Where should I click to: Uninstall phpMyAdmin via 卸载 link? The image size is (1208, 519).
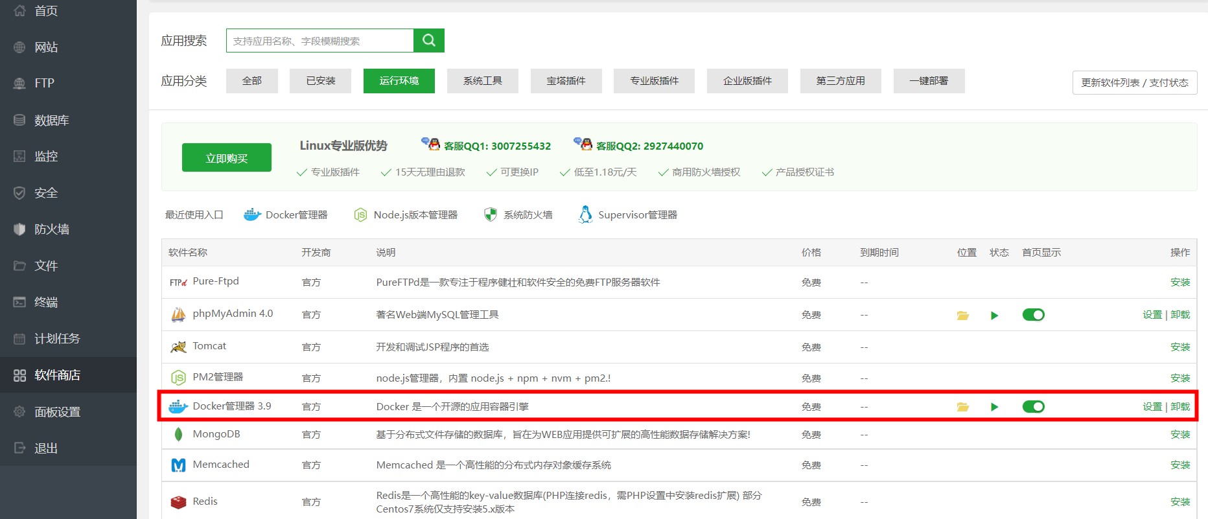coord(1180,315)
